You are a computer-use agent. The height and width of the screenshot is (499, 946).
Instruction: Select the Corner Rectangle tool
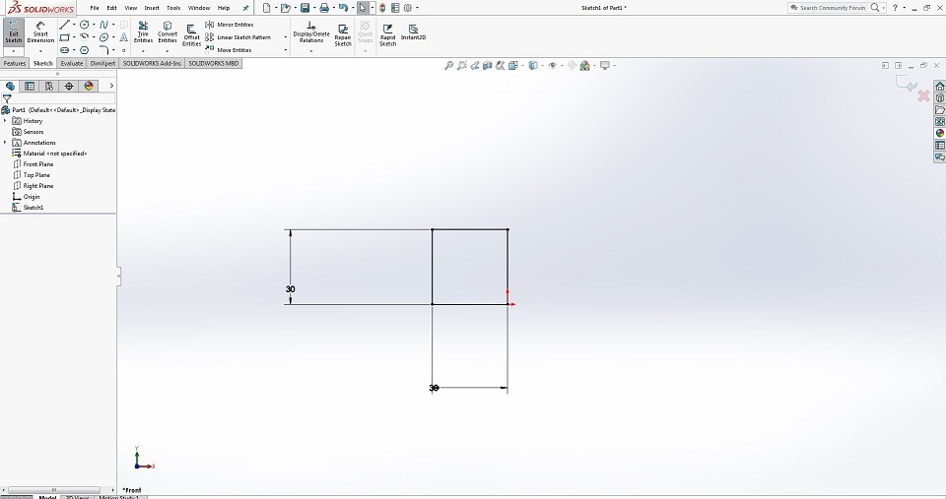(x=65, y=37)
